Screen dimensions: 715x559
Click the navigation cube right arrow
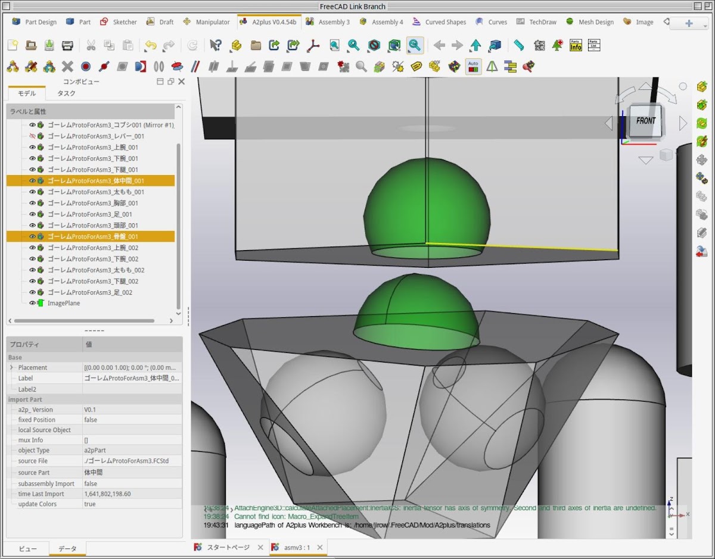tap(683, 123)
